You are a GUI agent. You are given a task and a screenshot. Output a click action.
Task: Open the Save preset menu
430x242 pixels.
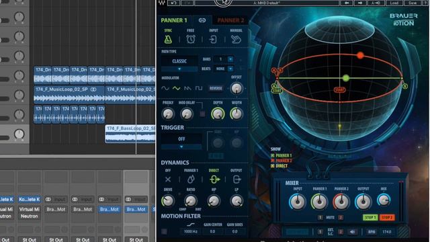413,3
